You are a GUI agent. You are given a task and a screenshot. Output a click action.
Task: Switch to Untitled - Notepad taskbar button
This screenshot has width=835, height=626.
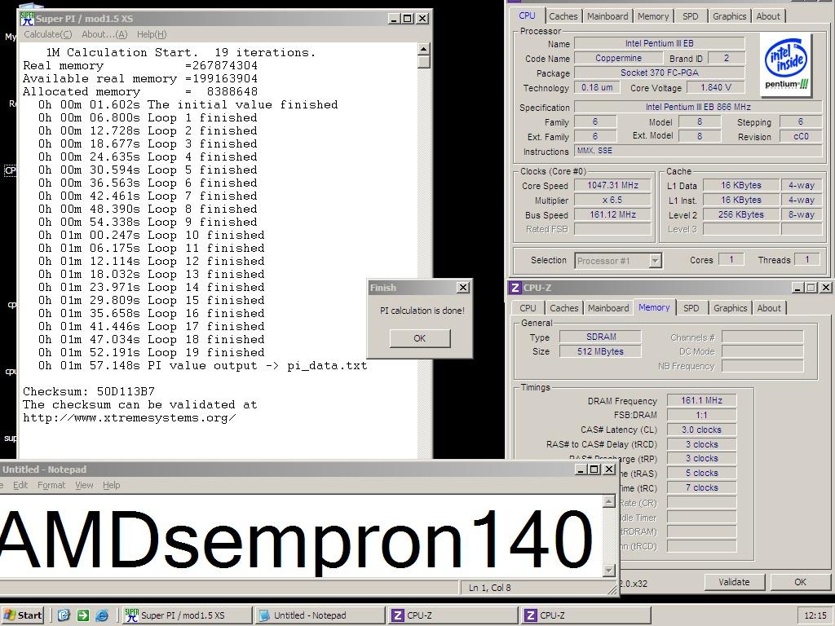click(x=320, y=615)
